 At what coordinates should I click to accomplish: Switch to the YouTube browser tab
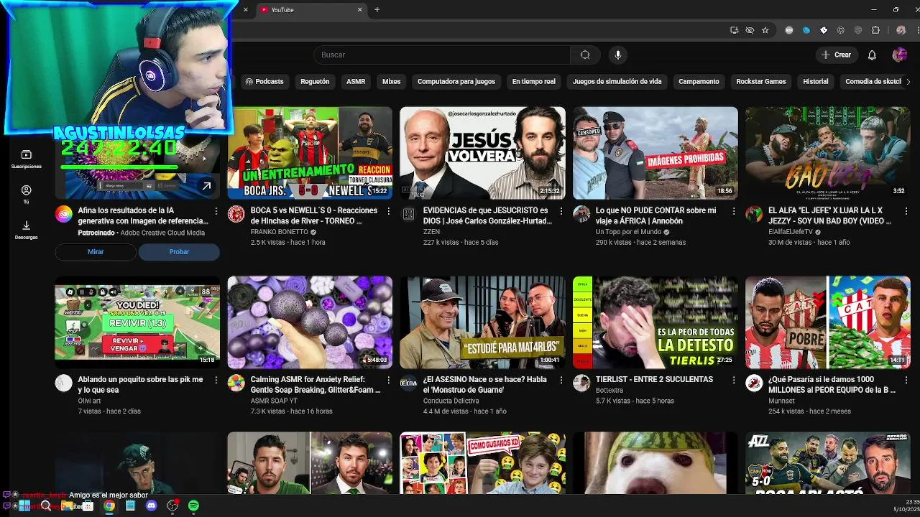point(310,9)
